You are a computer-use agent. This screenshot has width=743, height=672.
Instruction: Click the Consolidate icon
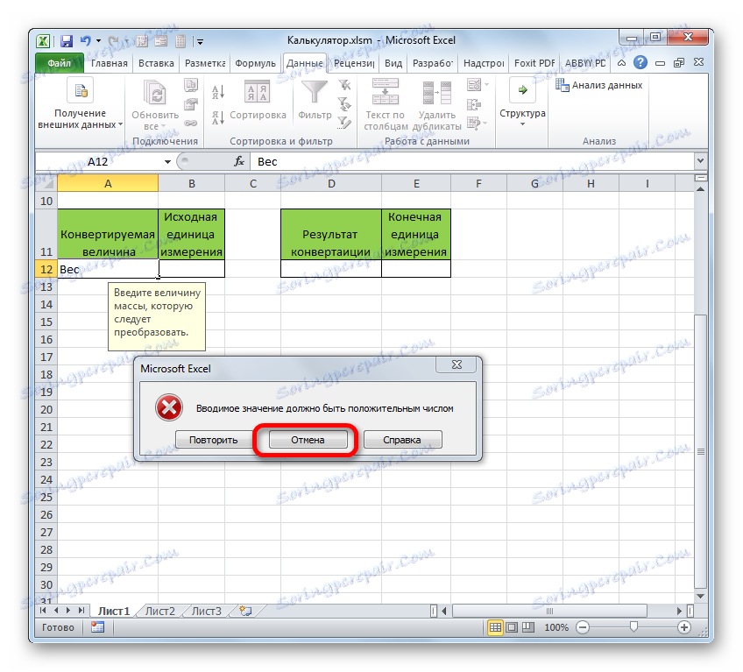pos(474,104)
